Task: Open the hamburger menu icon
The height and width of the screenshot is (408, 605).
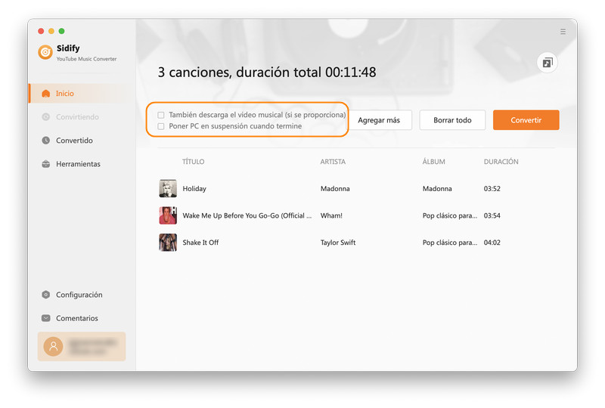Action: [x=563, y=32]
